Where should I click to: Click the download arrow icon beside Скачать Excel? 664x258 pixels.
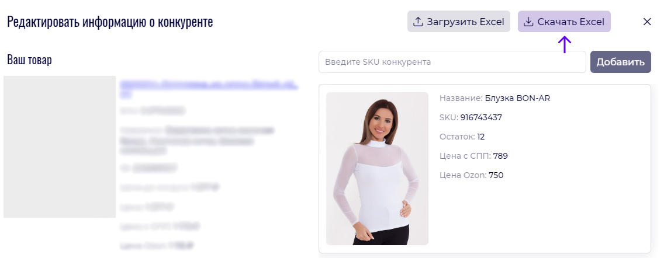(528, 22)
